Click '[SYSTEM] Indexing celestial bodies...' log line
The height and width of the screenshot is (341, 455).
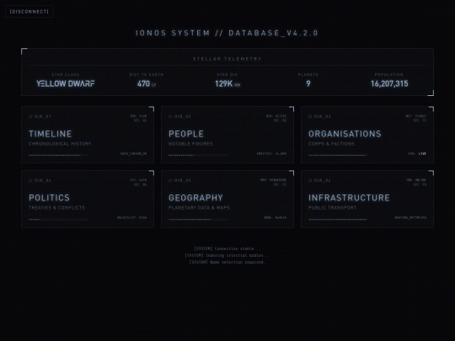(x=227, y=255)
